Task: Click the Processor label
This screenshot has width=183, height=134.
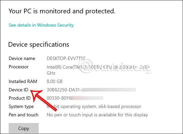Action: click(19, 67)
